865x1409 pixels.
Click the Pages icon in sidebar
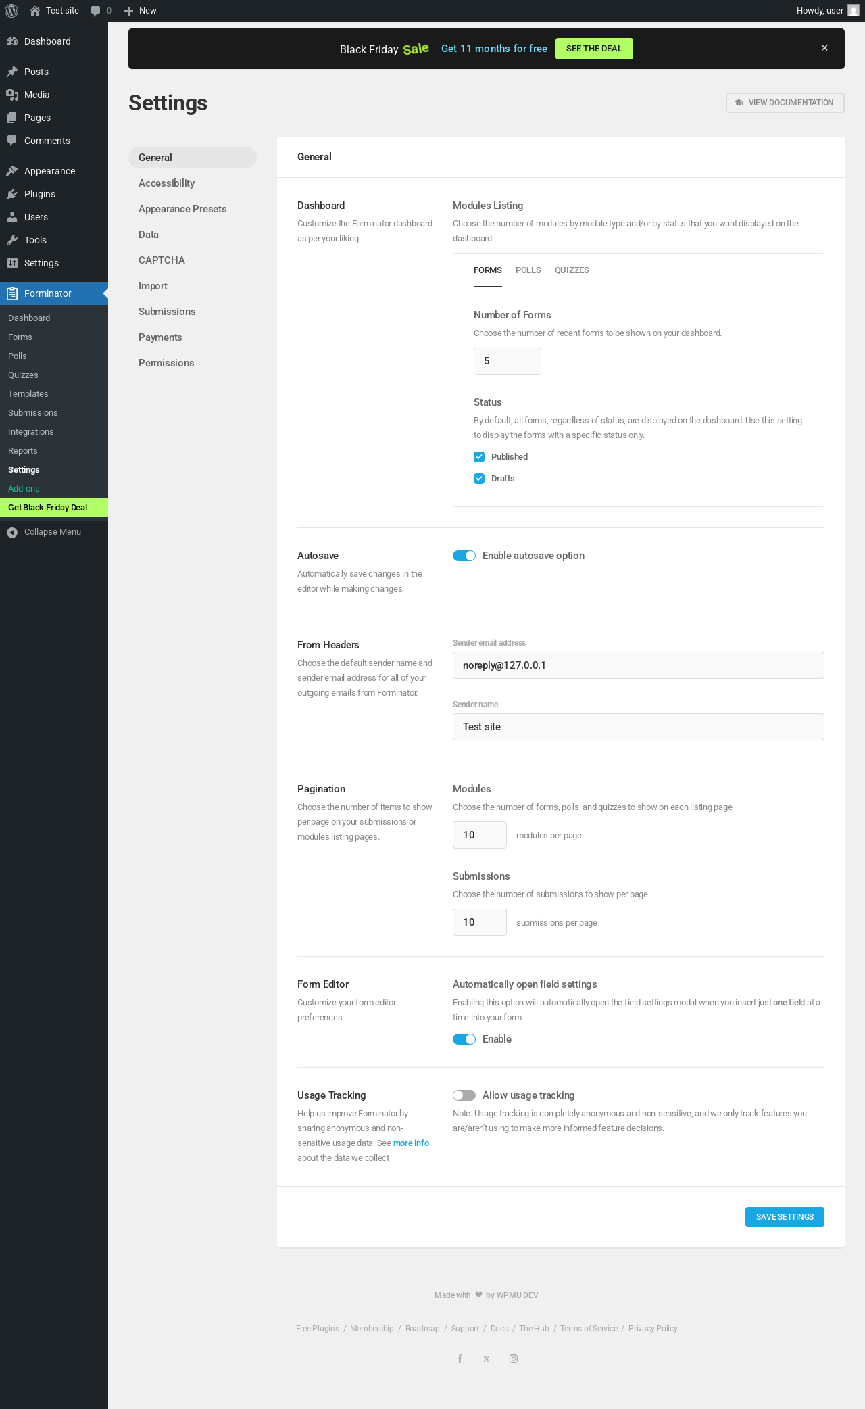(x=12, y=118)
